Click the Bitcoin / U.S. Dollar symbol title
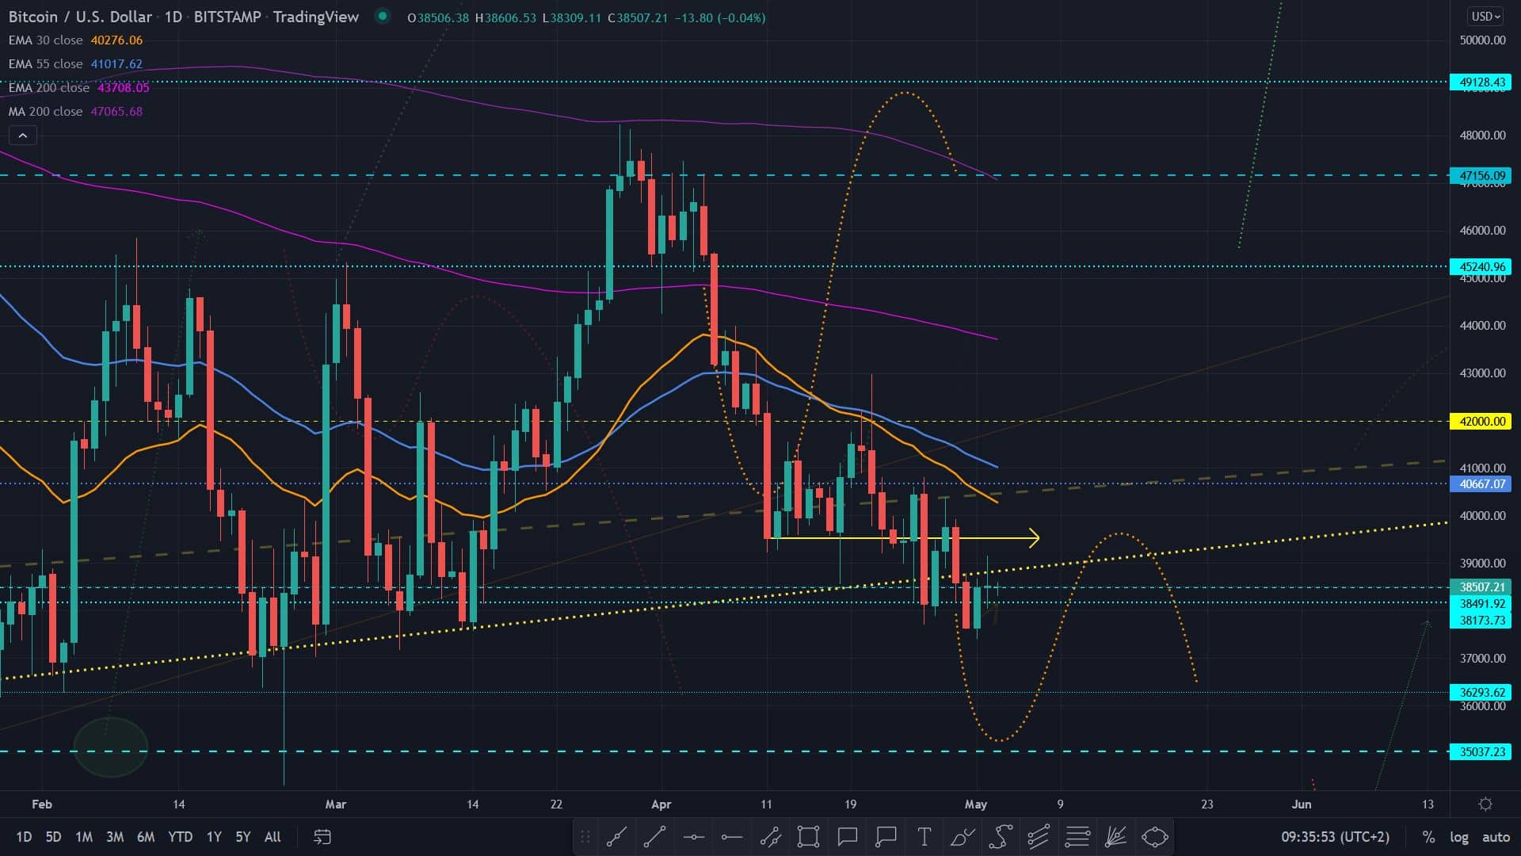1521x856 pixels. [x=80, y=17]
